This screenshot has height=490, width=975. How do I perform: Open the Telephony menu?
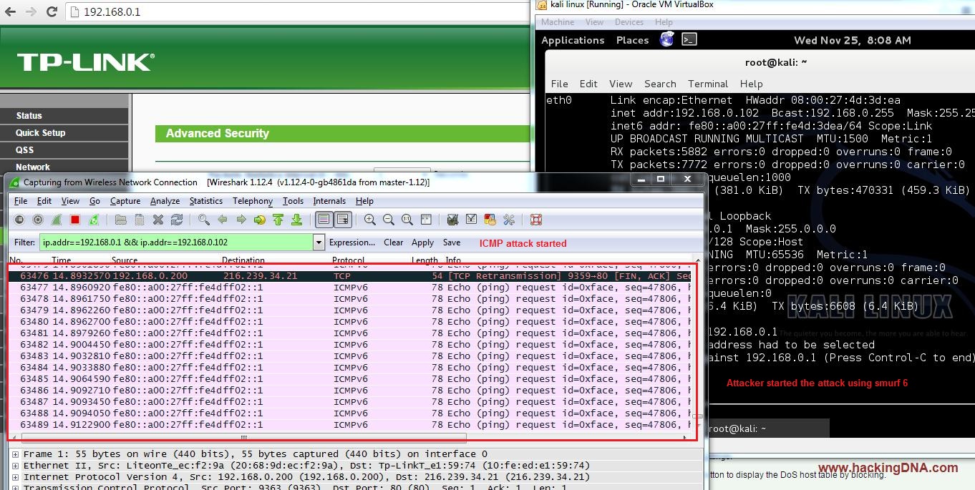(252, 201)
